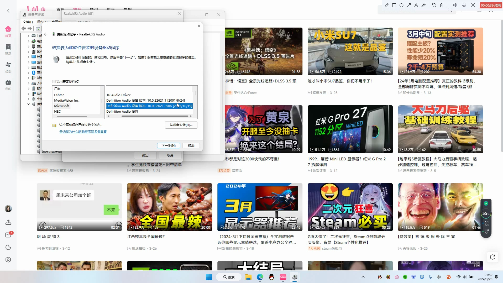Open QQ penguin from taskbar
The width and height of the screenshot is (503, 283).
pyautogui.click(x=271, y=277)
